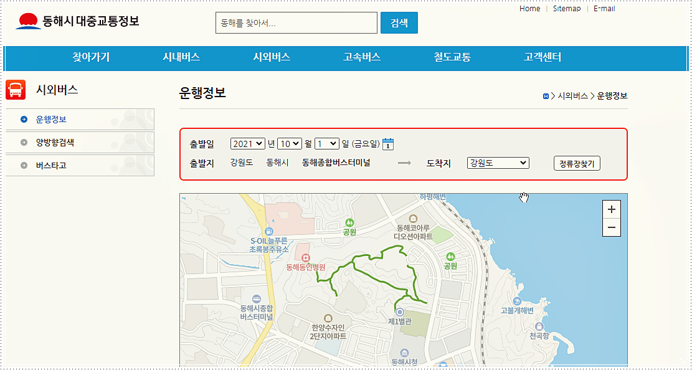The height and width of the screenshot is (370, 692).
Task: Click the 동해시종합버스터미널 bus marker on map
Action: click(257, 300)
